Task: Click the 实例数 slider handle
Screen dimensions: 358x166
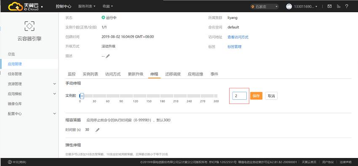Action: tap(82, 96)
